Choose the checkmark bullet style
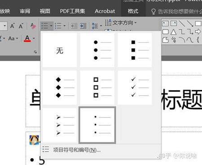 click(135, 88)
